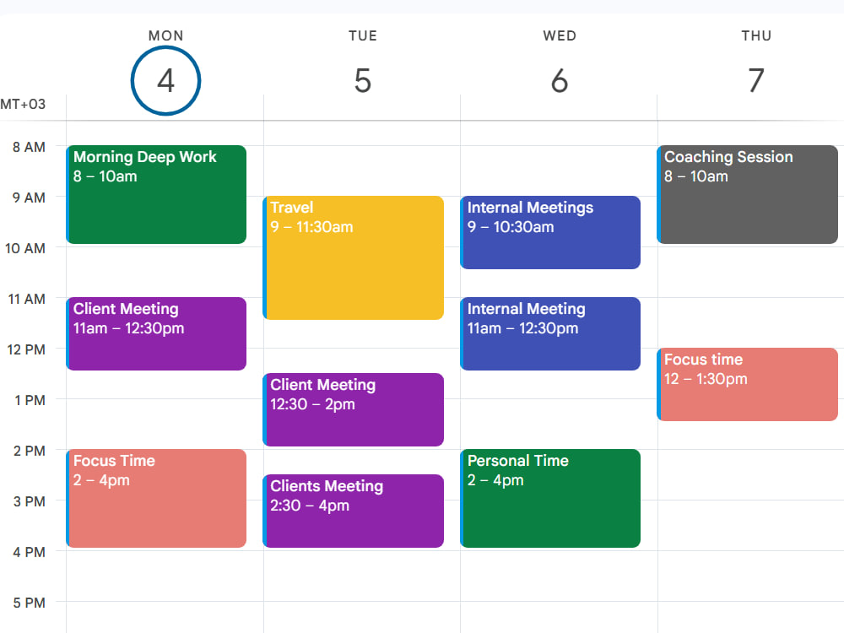Click the 1 PM time label
The height and width of the screenshot is (633, 844).
click(30, 400)
